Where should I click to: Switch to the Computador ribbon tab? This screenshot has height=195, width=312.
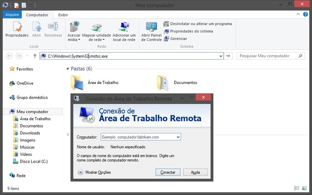[37, 15]
